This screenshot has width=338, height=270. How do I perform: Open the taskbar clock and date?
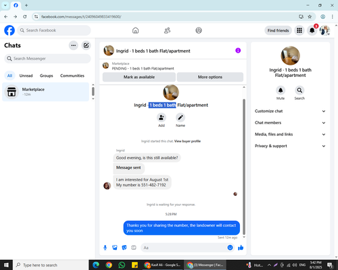point(316,265)
